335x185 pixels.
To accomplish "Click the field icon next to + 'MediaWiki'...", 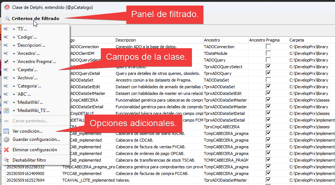I will [6, 102].
